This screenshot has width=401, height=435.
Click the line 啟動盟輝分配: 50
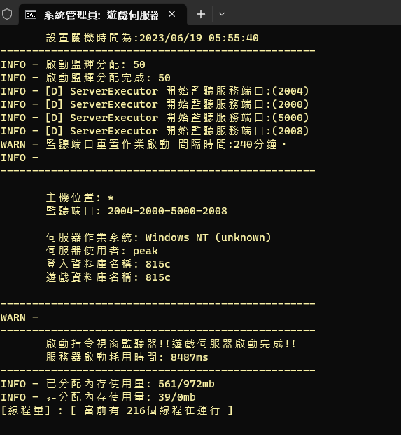tap(73, 64)
